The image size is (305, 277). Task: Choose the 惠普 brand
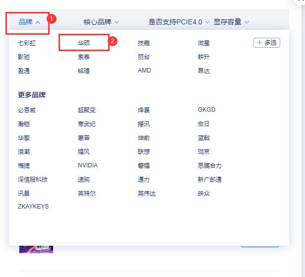click(x=84, y=138)
